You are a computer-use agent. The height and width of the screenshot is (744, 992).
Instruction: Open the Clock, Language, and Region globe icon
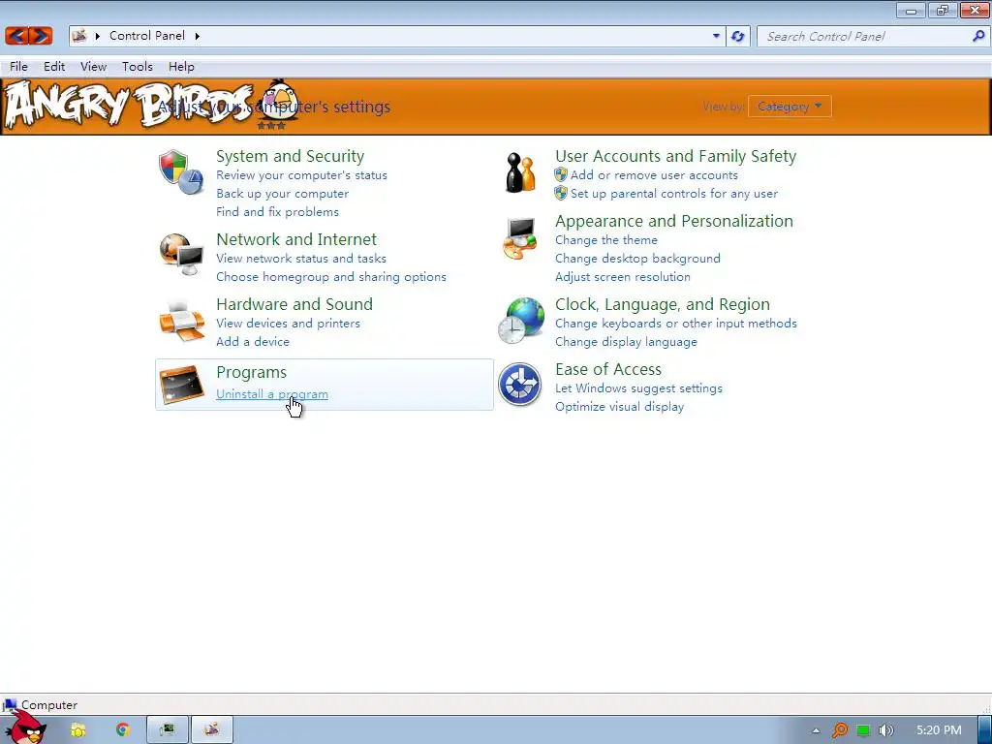pyautogui.click(x=520, y=321)
